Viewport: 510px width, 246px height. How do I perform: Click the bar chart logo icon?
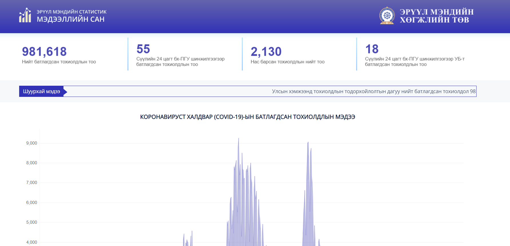point(25,15)
